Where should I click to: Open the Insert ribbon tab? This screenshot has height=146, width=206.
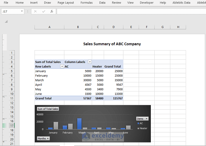click(x=34, y=3)
